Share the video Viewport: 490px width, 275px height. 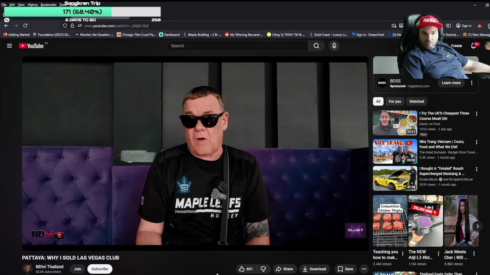pyautogui.click(x=284, y=269)
